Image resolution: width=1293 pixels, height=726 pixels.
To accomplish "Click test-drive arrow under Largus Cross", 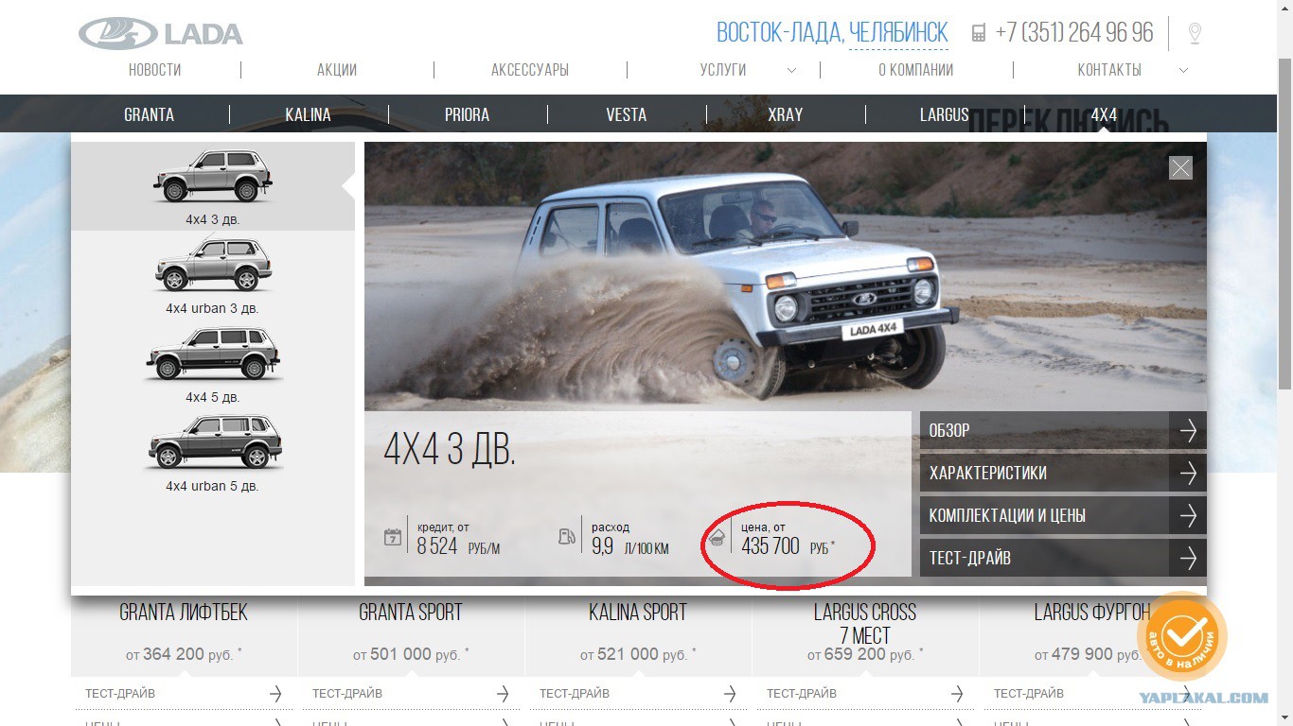I will (957, 694).
